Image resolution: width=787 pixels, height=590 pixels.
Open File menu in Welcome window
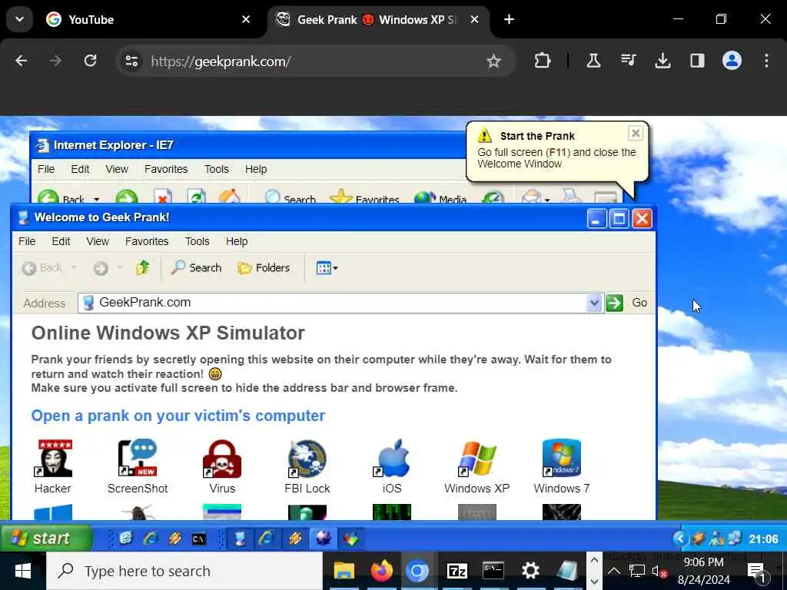[27, 241]
